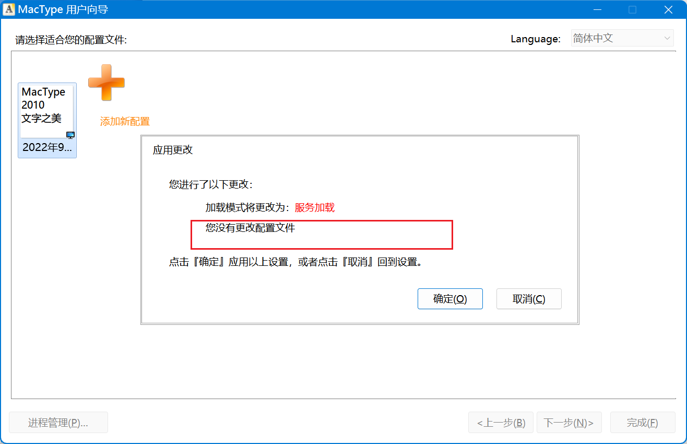The image size is (687, 444).
Task: Click the MacType logo in the title bar
Action: (9, 9)
